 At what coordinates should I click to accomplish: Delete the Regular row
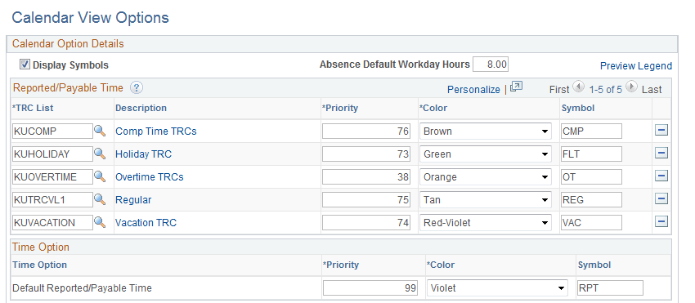(x=661, y=199)
